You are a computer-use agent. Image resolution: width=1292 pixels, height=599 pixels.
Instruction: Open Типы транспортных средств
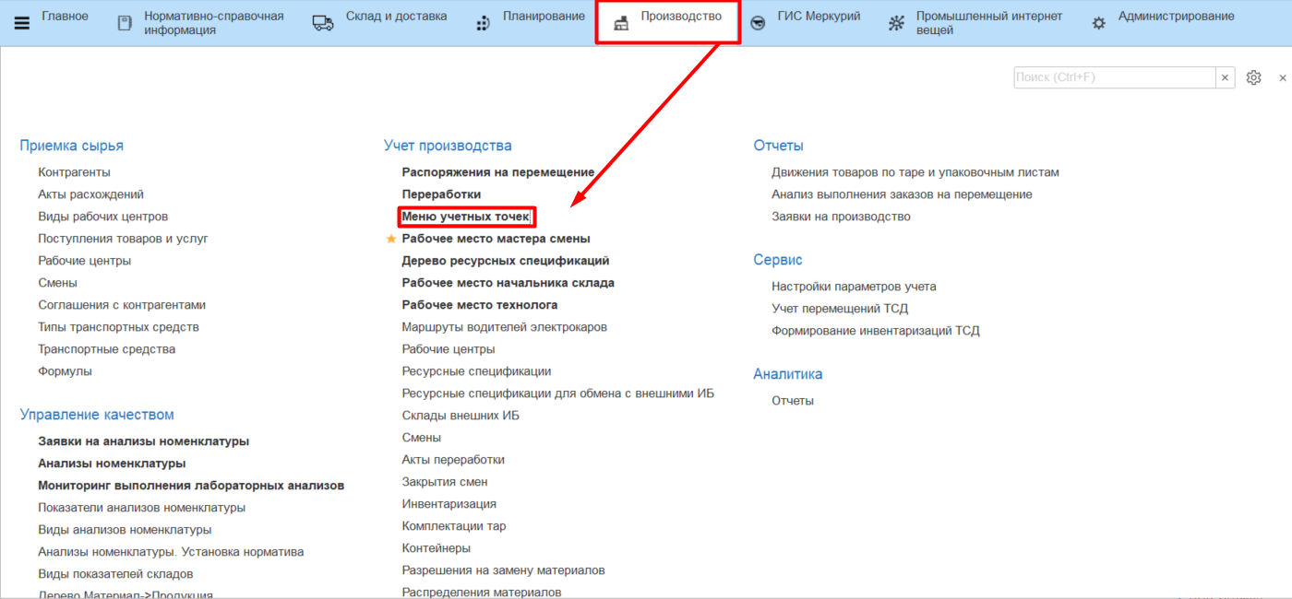118,327
